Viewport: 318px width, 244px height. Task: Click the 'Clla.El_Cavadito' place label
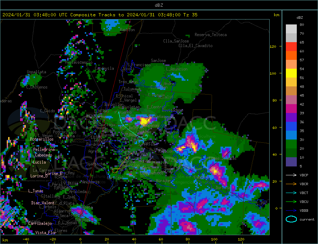(195, 46)
